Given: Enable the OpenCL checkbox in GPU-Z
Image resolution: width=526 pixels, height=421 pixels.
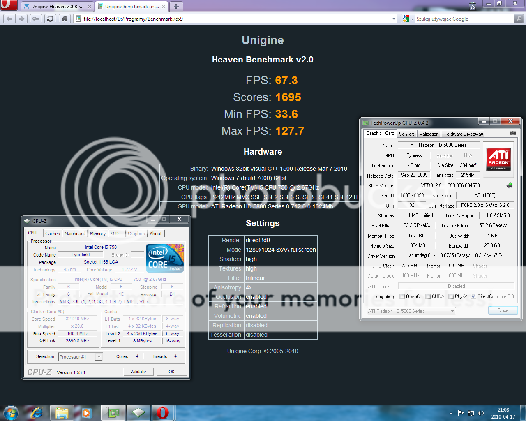Looking at the screenshot, I should (x=402, y=296).
